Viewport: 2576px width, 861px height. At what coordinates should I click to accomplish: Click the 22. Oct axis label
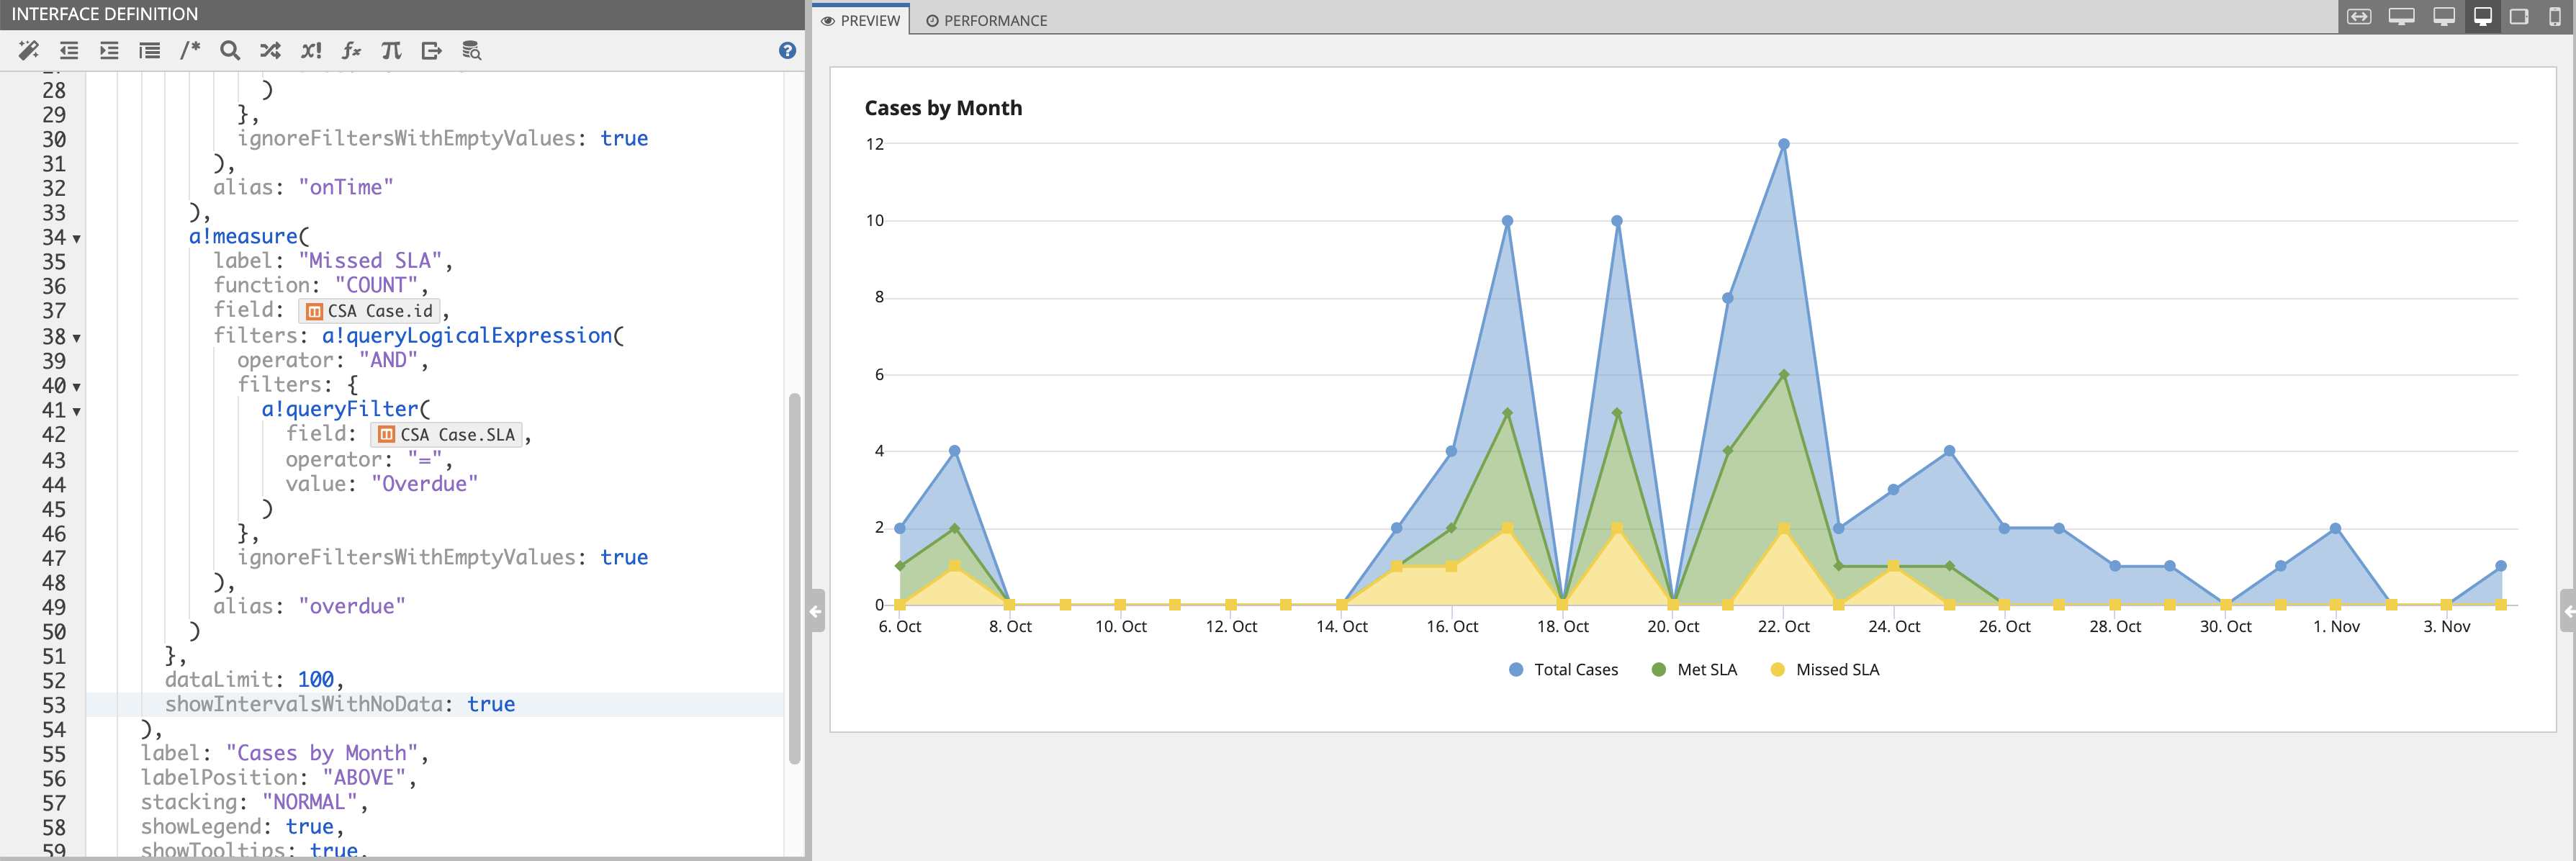click(x=1783, y=626)
